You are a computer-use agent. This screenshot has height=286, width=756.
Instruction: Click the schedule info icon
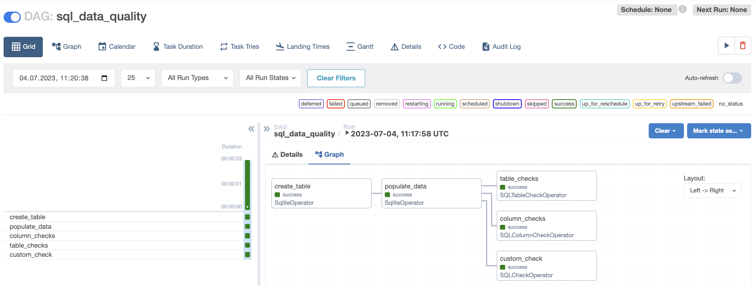tap(683, 9)
